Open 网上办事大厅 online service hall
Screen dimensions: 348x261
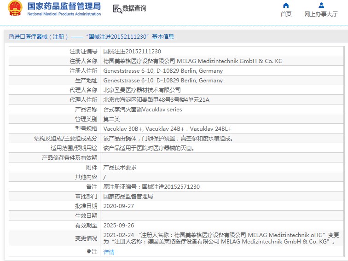[x=321, y=14]
